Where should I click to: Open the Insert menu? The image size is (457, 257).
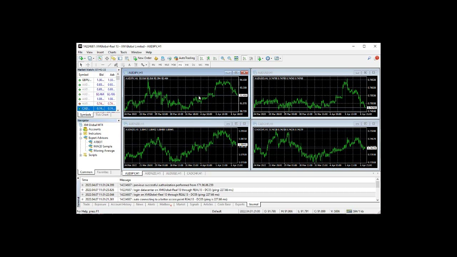(x=100, y=52)
